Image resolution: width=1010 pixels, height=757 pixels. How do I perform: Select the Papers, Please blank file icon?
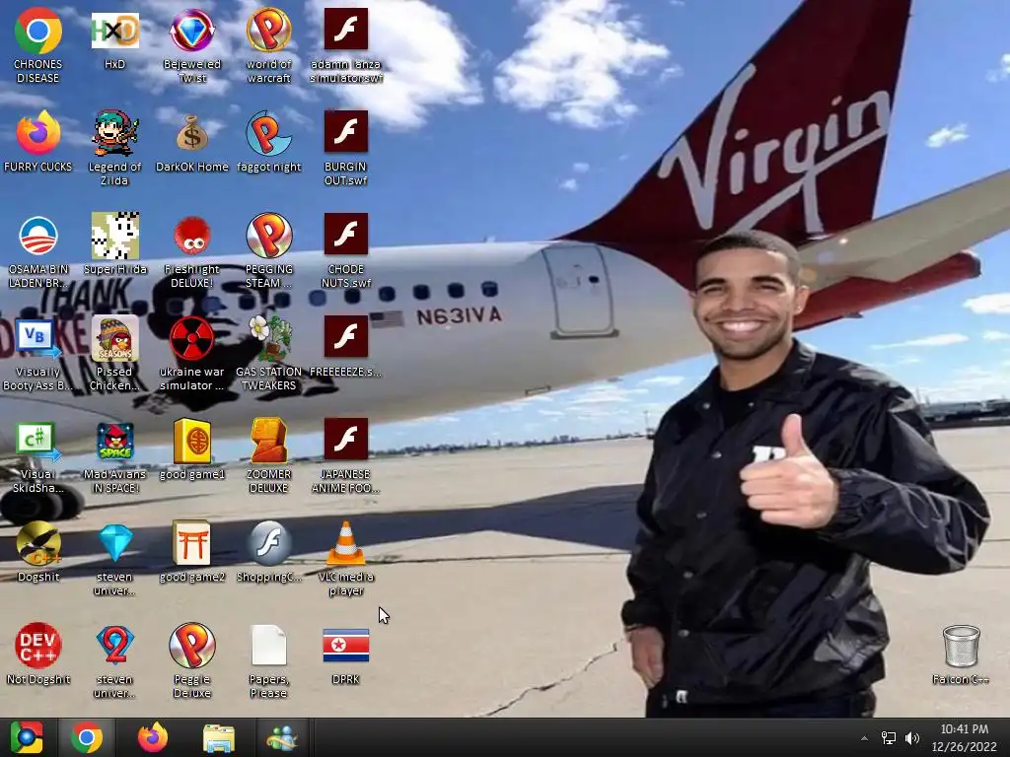[x=268, y=646]
